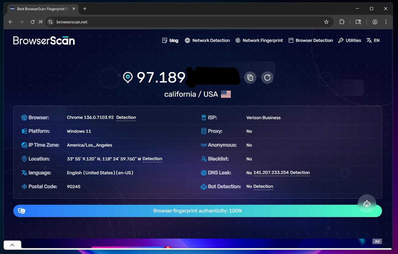Click the DNS IP 141.207.233.254
The width and height of the screenshot is (398, 254).
(271, 173)
